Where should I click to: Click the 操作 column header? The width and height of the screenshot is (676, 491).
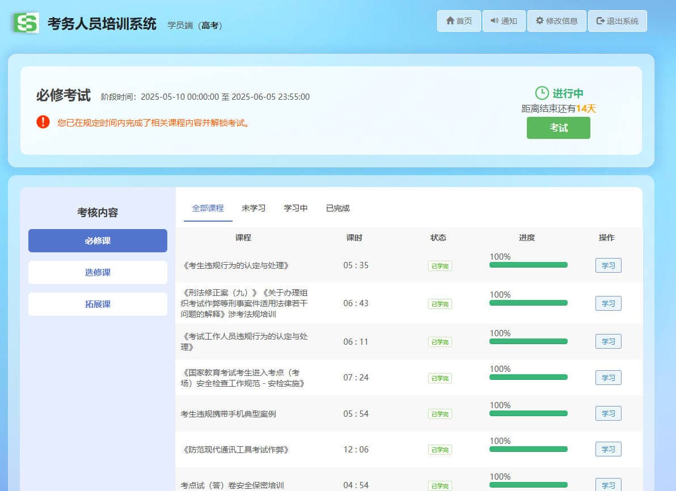tap(607, 238)
